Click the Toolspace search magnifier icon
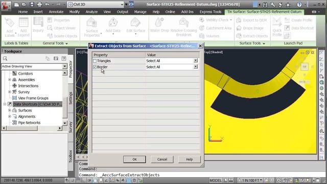327x184 pixels. coord(5,59)
